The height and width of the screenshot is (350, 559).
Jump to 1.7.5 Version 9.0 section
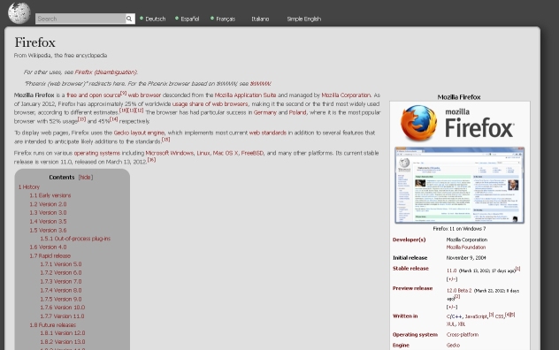click(61, 299)
